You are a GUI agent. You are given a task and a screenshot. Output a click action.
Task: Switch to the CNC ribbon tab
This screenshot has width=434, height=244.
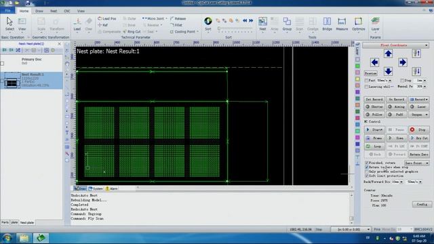click(67, 11)
